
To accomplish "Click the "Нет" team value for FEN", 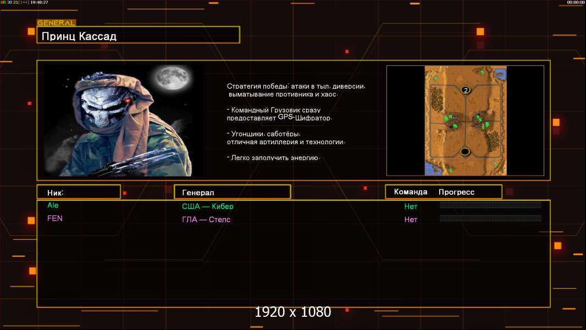I will tap(411, 220).
